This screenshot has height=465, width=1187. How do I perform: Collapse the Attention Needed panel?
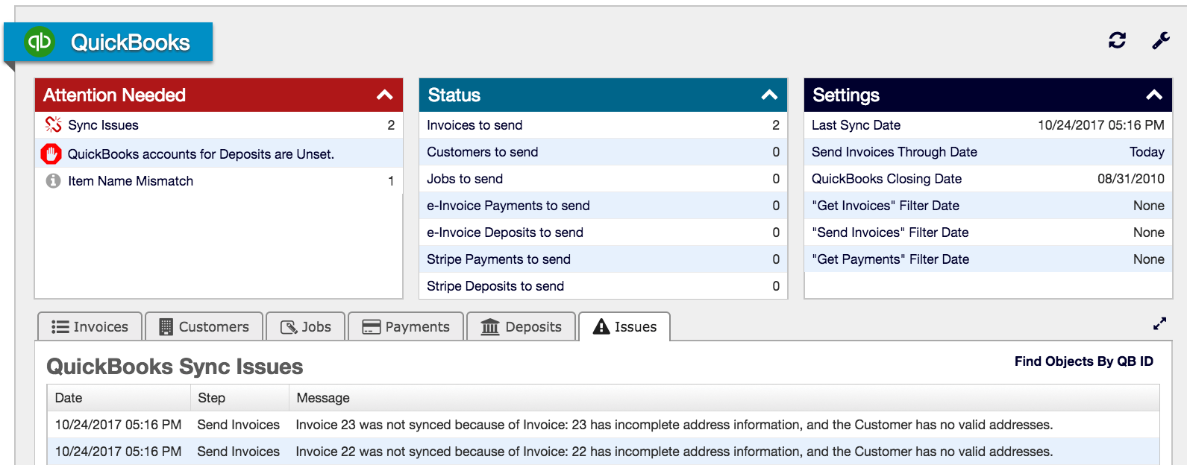coord(385,95)
